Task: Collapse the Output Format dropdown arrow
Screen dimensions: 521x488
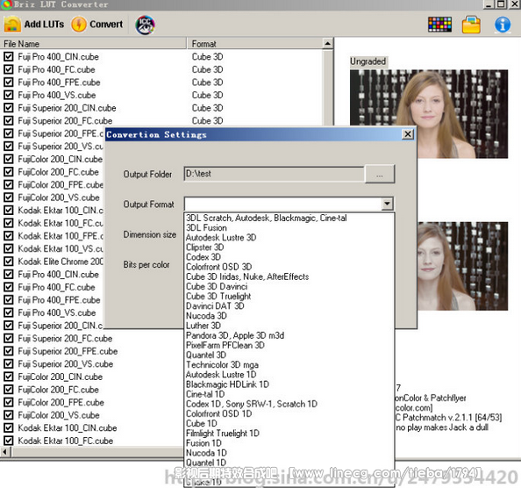Action: click(x=387, y=204)
